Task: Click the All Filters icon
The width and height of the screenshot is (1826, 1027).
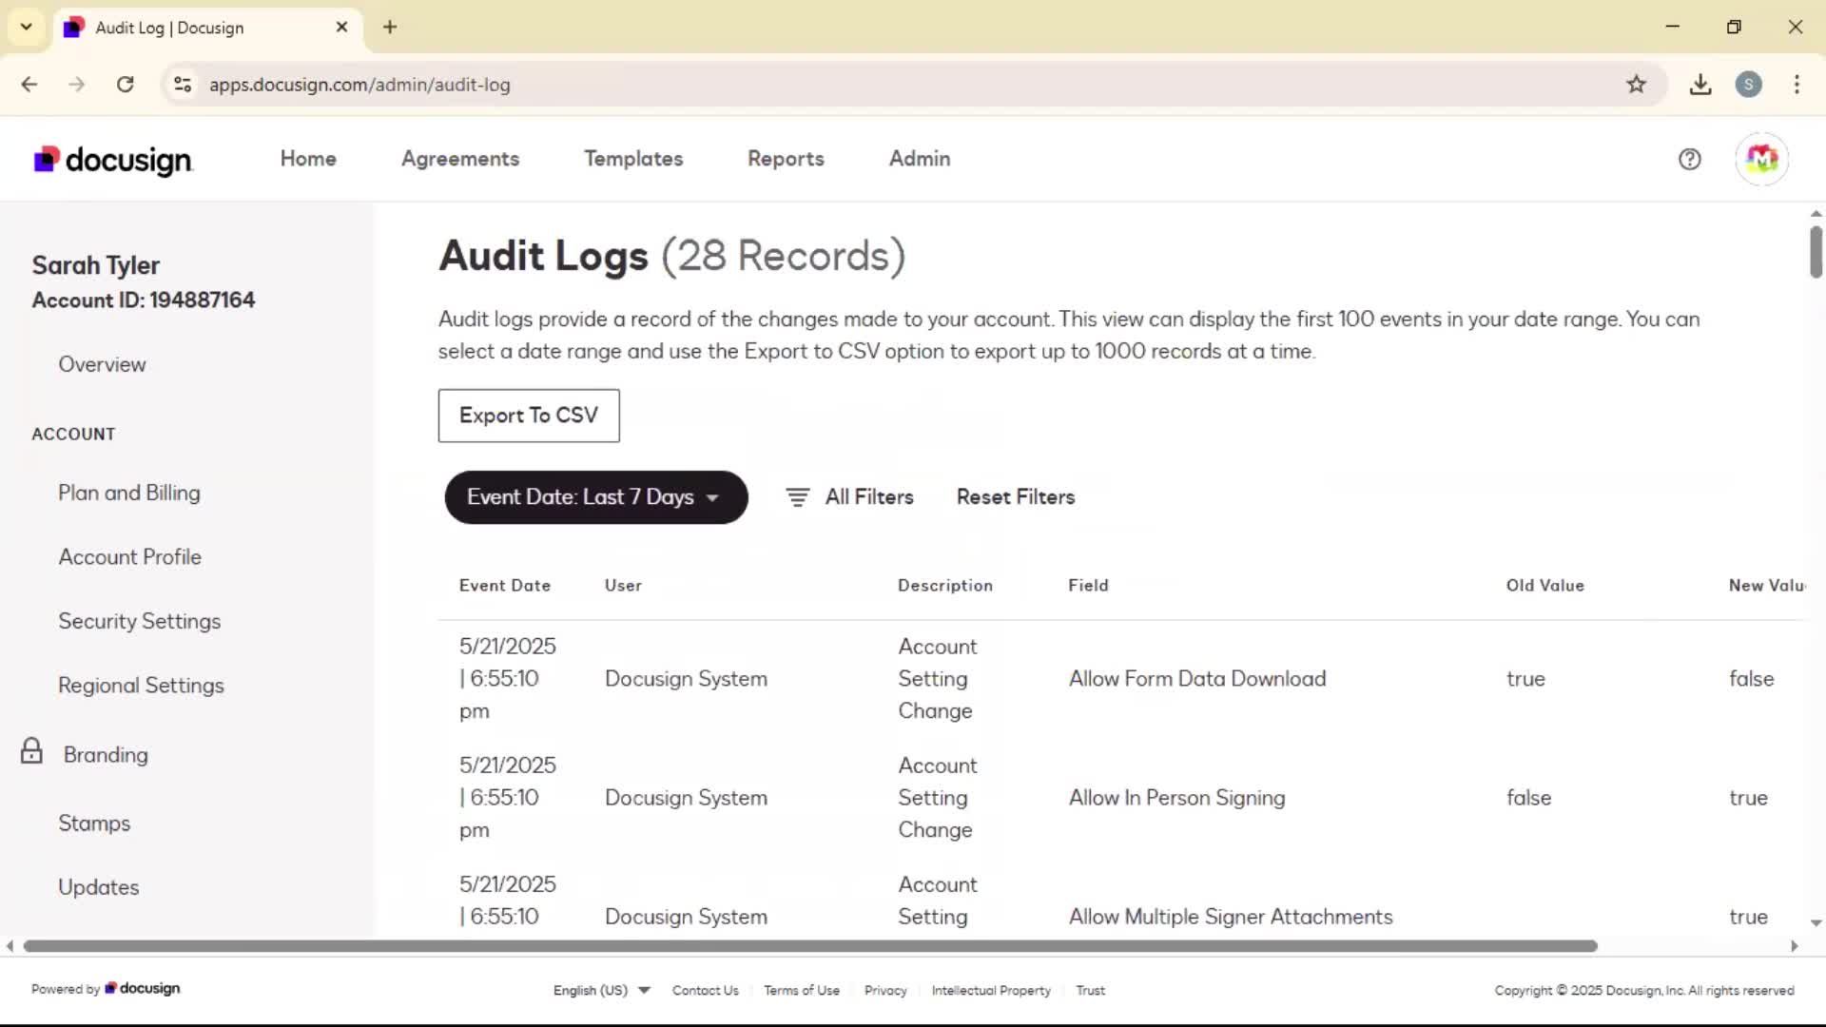Action: (x=797, y=497)
